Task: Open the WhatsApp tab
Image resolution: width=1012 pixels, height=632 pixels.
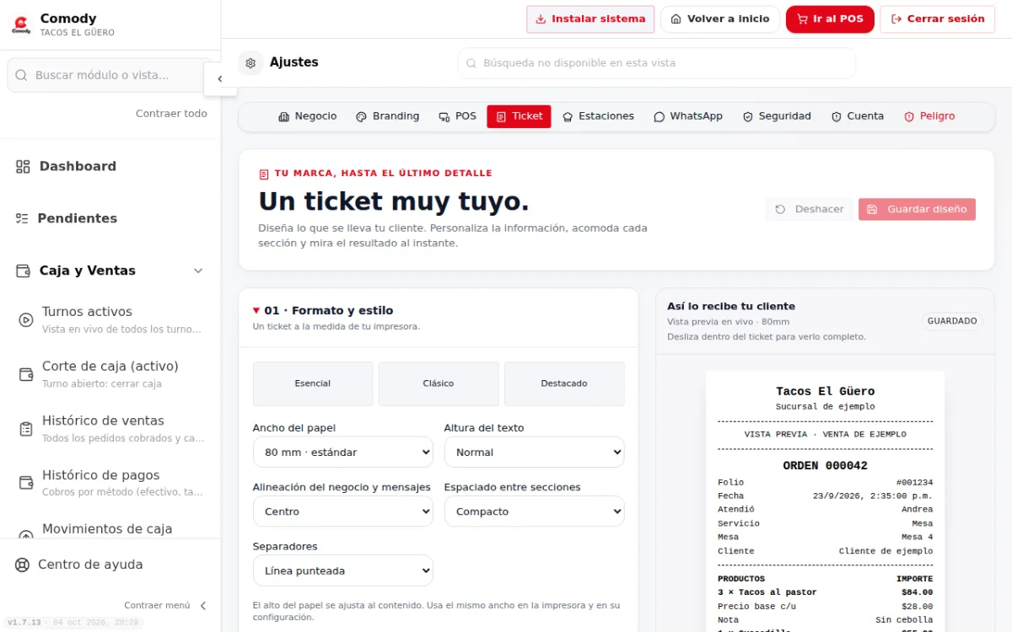Action: (688, 116)
